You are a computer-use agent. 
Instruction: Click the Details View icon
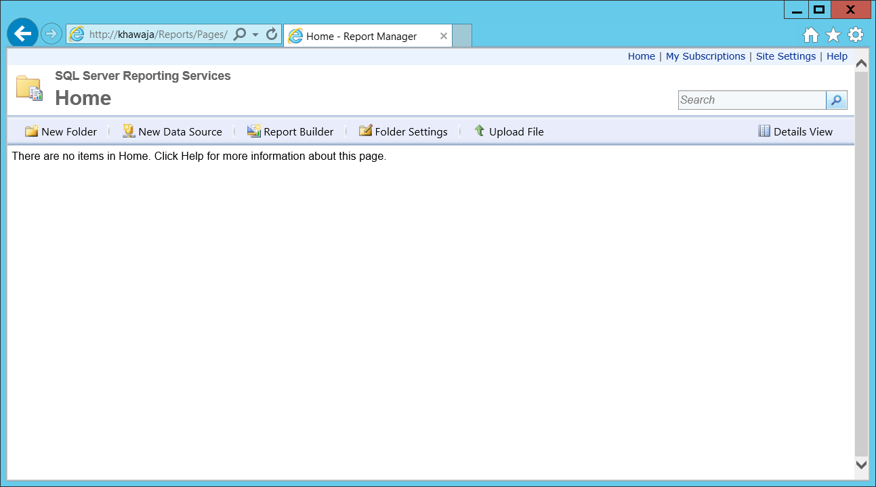[764, 131]
